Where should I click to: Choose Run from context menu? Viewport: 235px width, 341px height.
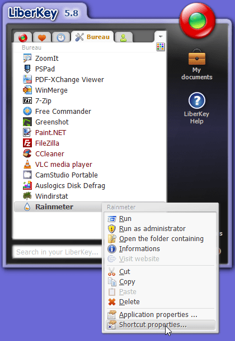tap(161, 219)
